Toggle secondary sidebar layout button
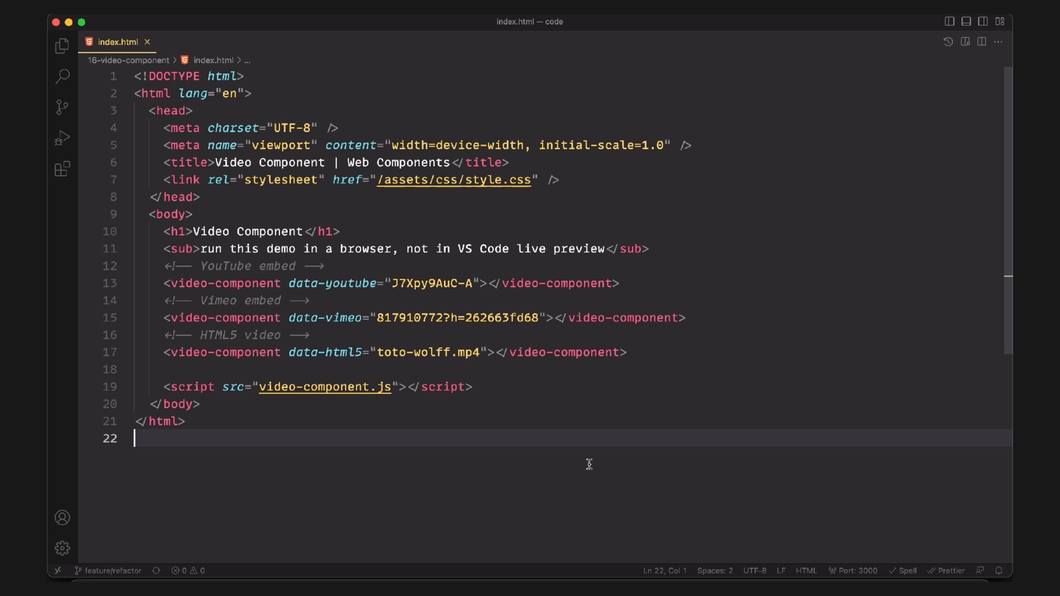1060x596 pixels. [x=983, y=22]
